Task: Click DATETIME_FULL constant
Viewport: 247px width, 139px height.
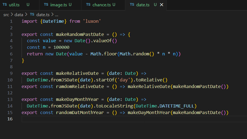Action: (x=177, y=106)
